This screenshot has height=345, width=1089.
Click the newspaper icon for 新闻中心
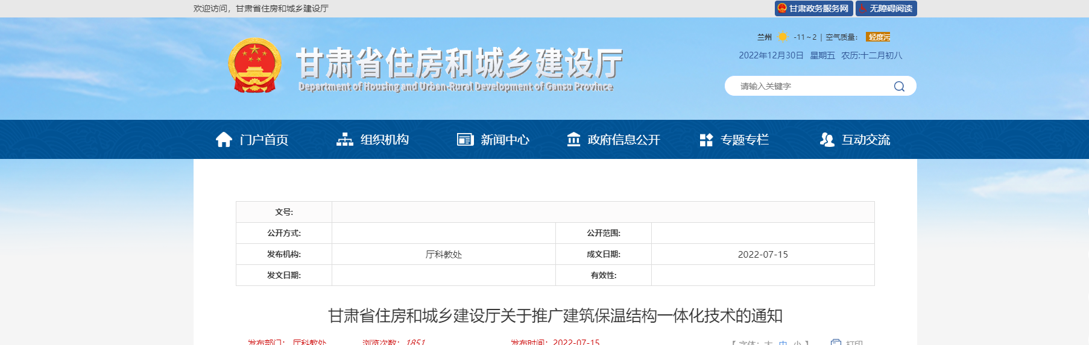pyautogui.click(x=465, y=140)
